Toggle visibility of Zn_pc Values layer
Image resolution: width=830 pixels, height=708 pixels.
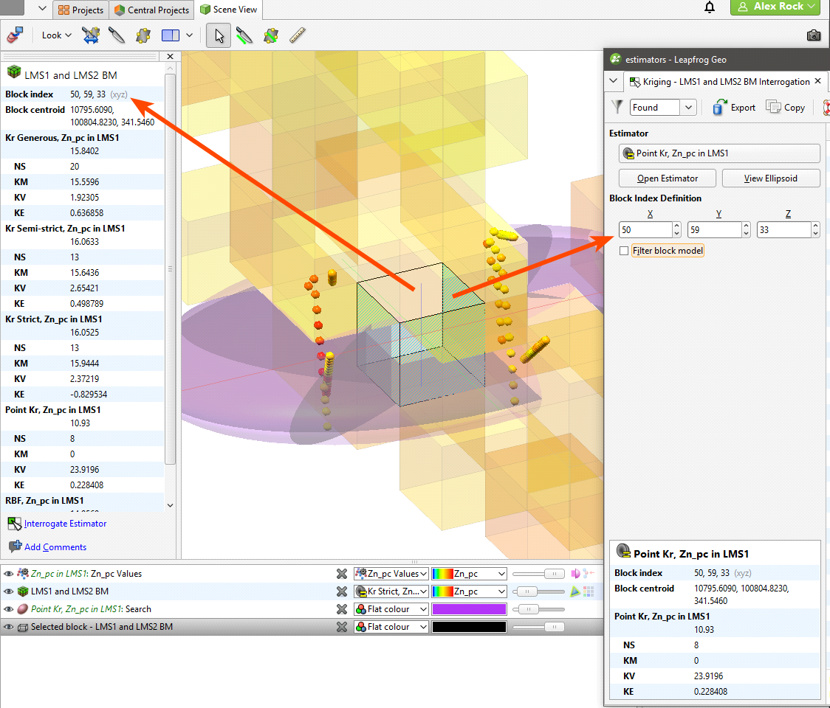(x=8, y=574)
